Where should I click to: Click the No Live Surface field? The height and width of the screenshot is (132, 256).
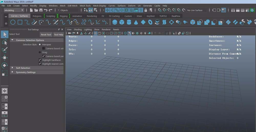click(x=196, y=10)
